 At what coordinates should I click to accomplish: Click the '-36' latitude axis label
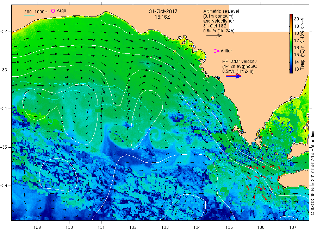(x=4, y=185)
